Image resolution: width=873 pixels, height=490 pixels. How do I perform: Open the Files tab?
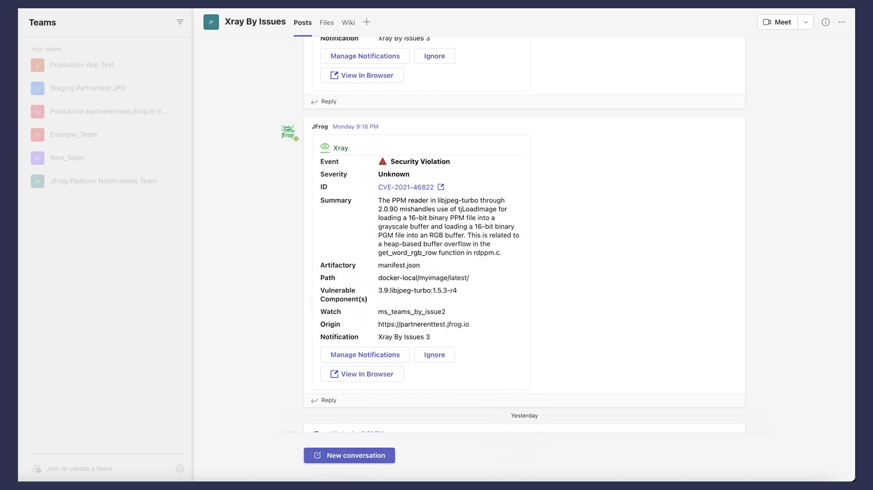pos(327,22)
